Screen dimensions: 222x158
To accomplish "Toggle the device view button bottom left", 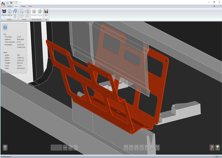I will [5, 148].
